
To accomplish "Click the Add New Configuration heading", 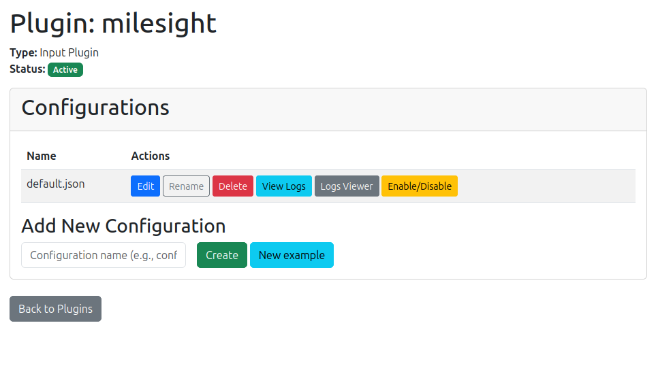I will point(123,226).
